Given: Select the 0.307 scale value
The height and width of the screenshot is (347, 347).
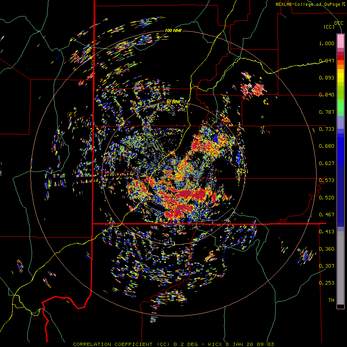Looking at the screenshot, I should pos(327,266).
